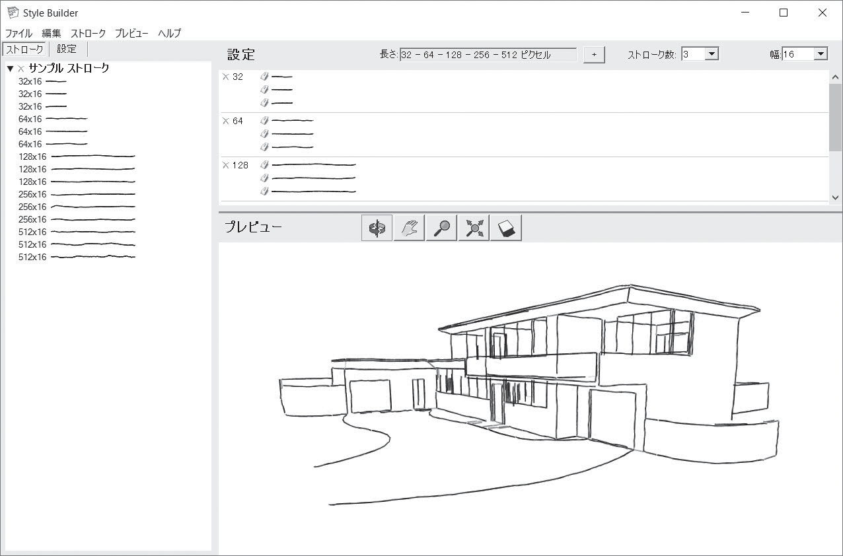Switch to the 設定 tab
The image size is (843, 556).
[67, 49]
